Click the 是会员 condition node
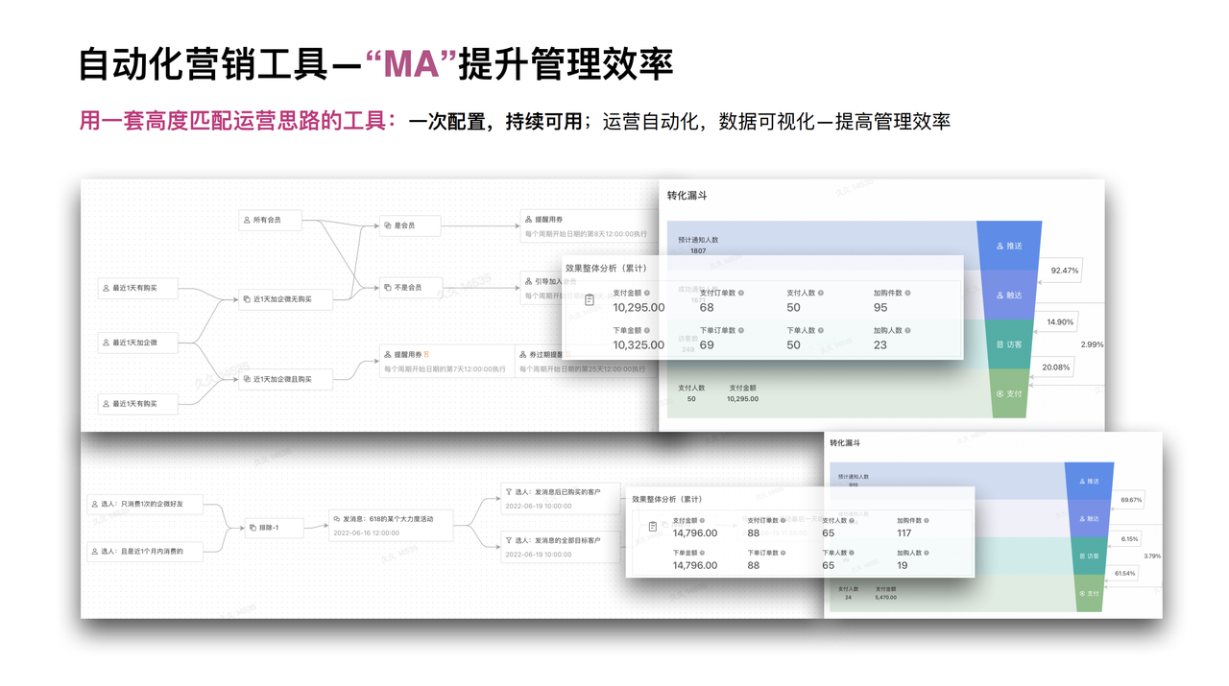 [410, 225]
